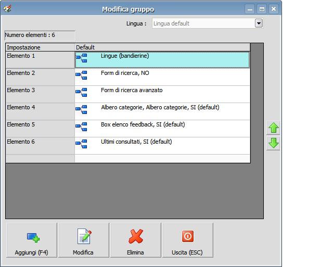This screenshot has width=333, height=267.
Task: Select the 'Elemento 3' row header
Action: click(40, 94)
